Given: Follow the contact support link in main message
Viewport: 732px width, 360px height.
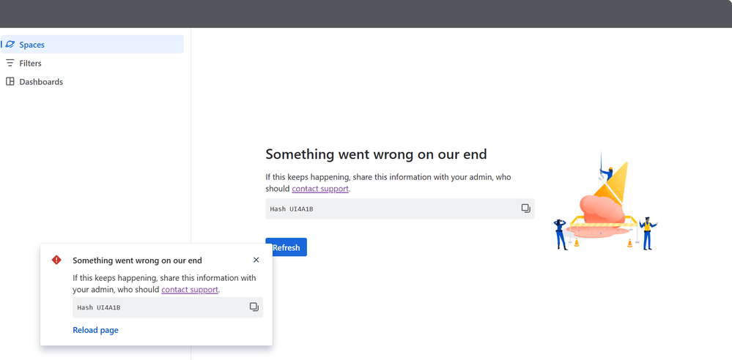Looking at the screenshot, I should (x=320, y=189).
